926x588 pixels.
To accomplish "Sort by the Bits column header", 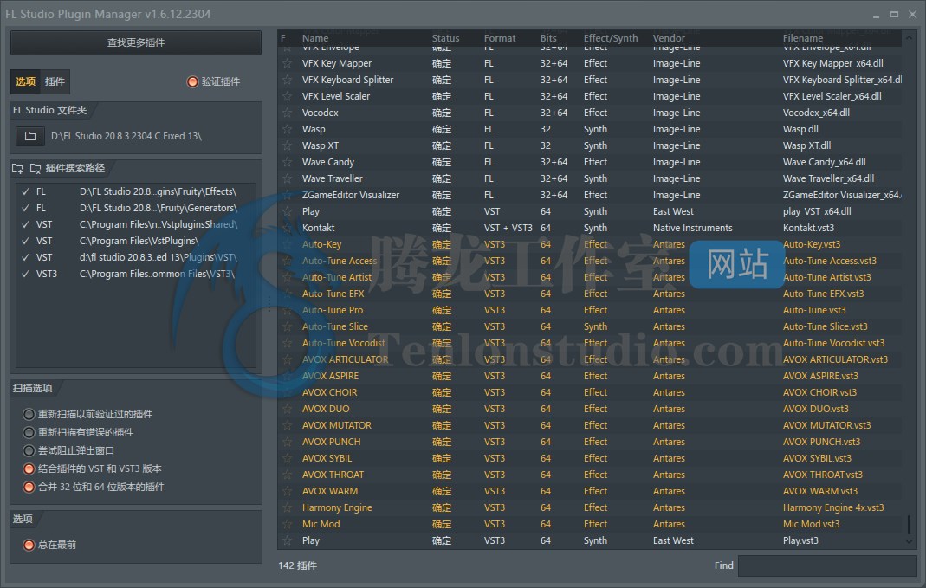I will coord(548,38).
